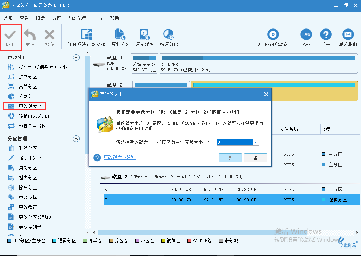This screenshot has height=256, width=361.
Task: Open the 磁盘 menu
Action: [x=40, y=18]
